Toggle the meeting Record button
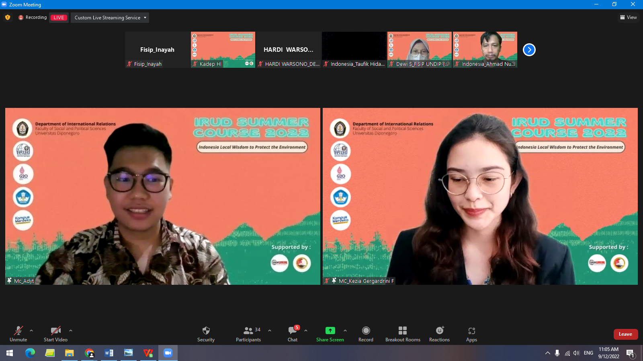Viewport: 643px width, 361px height. coord(366,334)
